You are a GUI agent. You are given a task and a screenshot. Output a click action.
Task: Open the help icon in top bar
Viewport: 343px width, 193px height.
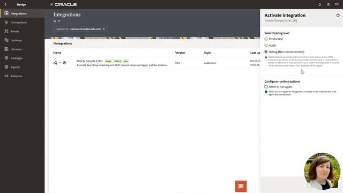[x=328, y=4]
